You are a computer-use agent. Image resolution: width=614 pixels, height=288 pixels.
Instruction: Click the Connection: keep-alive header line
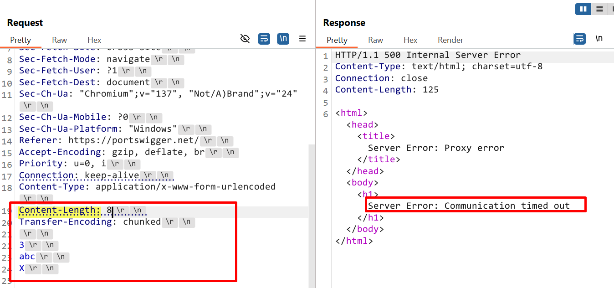click(x=79, y=175)
